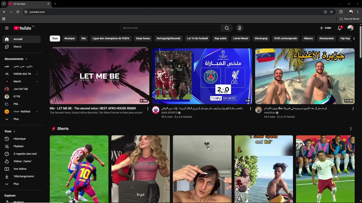
Task: Open the hamburger guide menu
Action: [7, 28]
